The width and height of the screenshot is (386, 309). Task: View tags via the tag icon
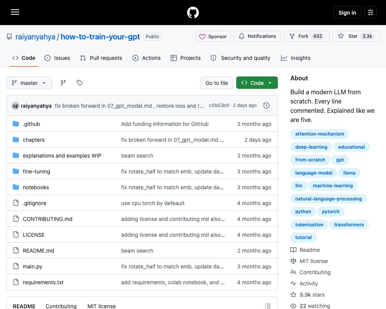80,83
